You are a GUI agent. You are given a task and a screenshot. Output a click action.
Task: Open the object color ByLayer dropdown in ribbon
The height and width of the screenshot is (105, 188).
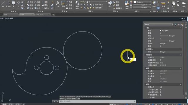[x=142, y=2]
